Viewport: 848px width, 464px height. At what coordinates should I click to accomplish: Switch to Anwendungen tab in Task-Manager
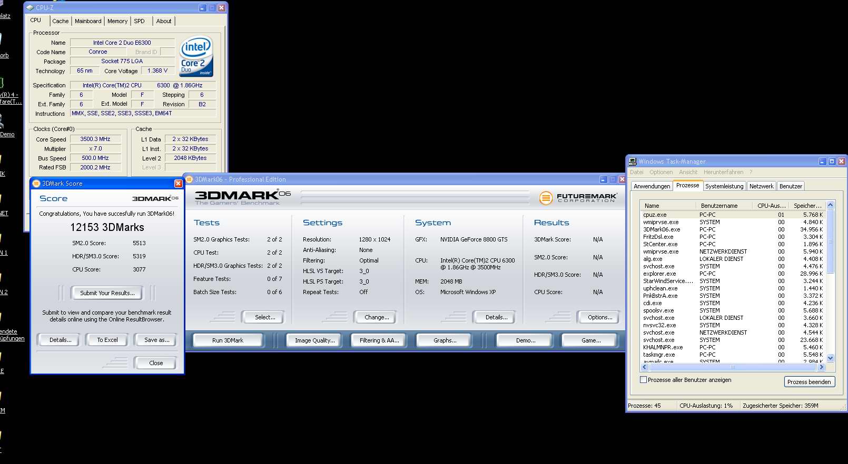coord(652,186)
